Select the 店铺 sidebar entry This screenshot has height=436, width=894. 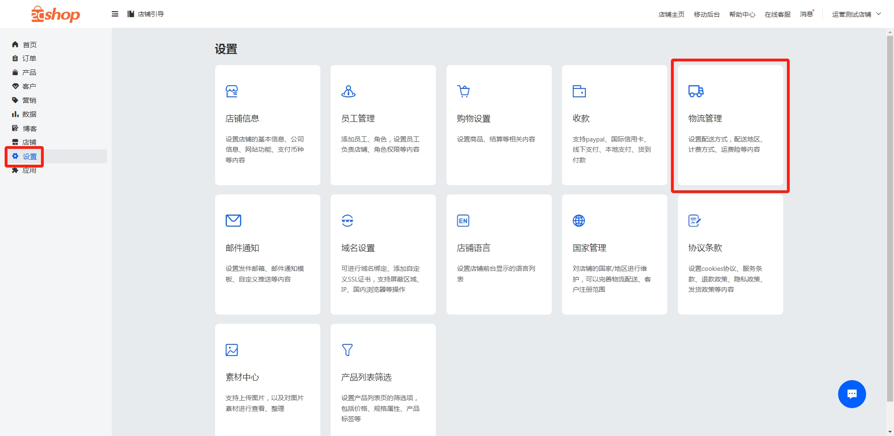click(x=29, y=142)
